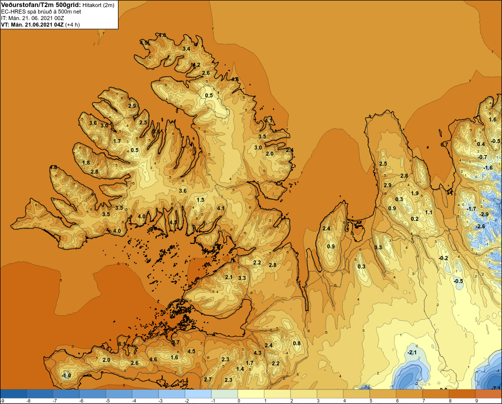Click the temperature value 6.7 on map

coord(444,145)
